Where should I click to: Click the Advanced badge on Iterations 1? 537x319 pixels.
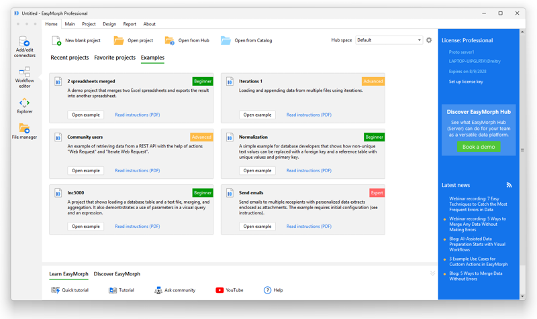click(x=373, y=81)
